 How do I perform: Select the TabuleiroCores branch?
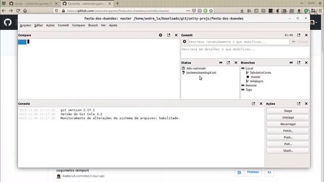pos(260,73)
